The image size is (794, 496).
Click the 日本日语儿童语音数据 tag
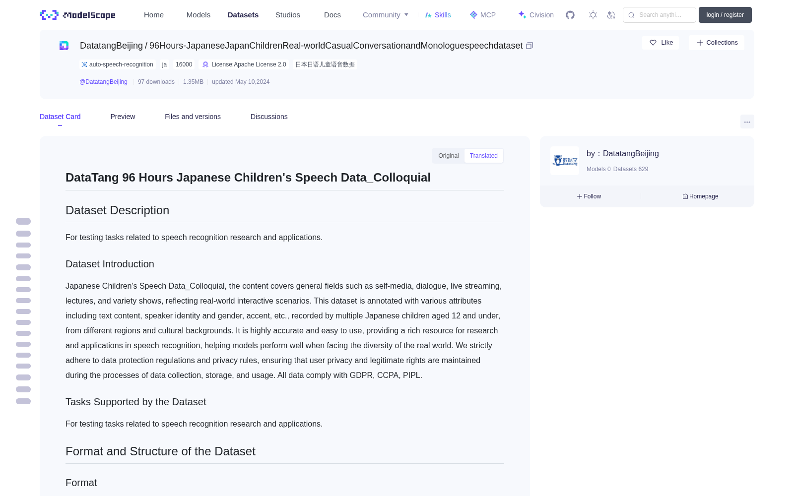click(325, 64)
